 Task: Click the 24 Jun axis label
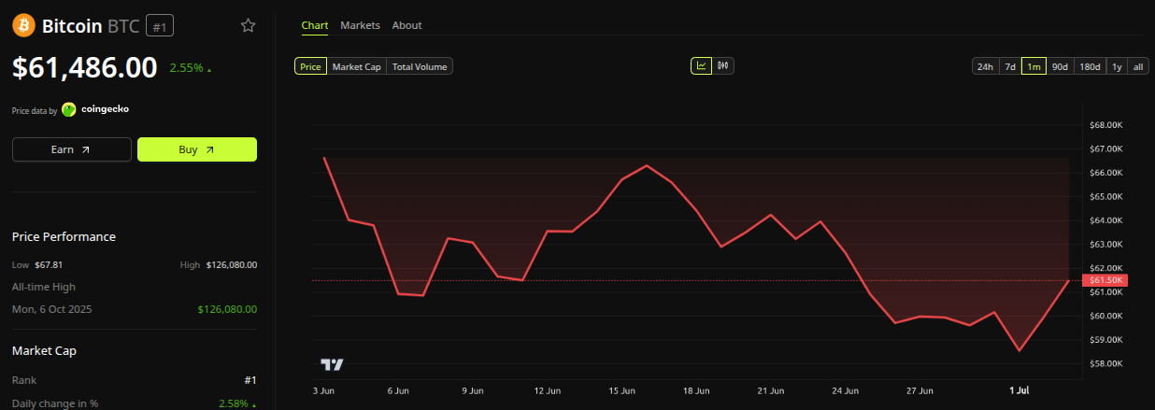click(845, 390)
